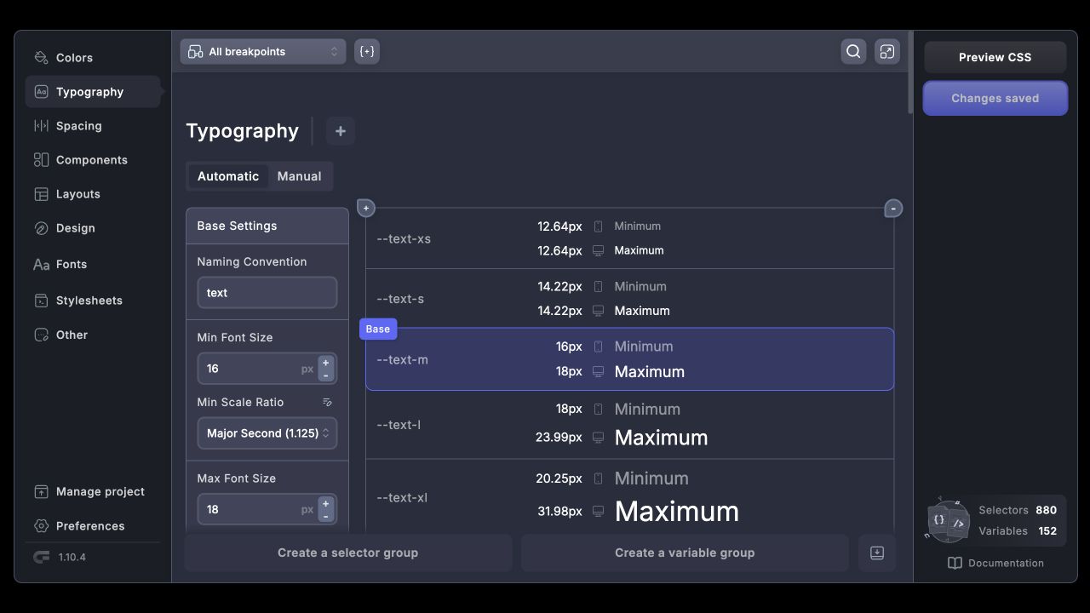Click the expand window icon in toolbar

(887, 52)
